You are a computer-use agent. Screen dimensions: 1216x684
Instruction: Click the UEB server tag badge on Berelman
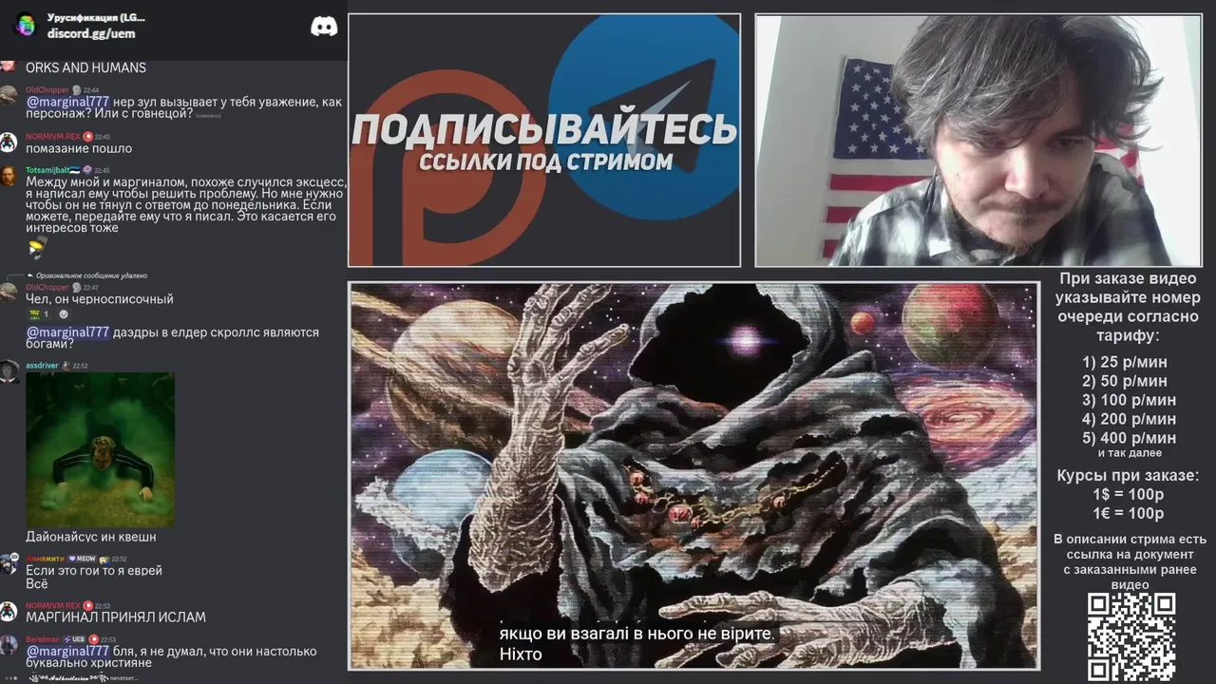[73, 639]
